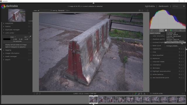Check display sample areas on image
This screenshot has height=105, width=187.
(4, 45)
